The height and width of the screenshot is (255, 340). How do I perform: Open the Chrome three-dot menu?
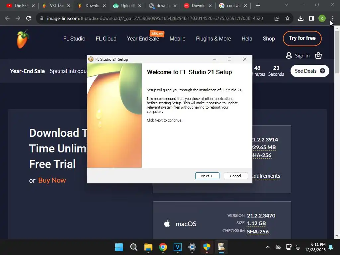[333, 19]
